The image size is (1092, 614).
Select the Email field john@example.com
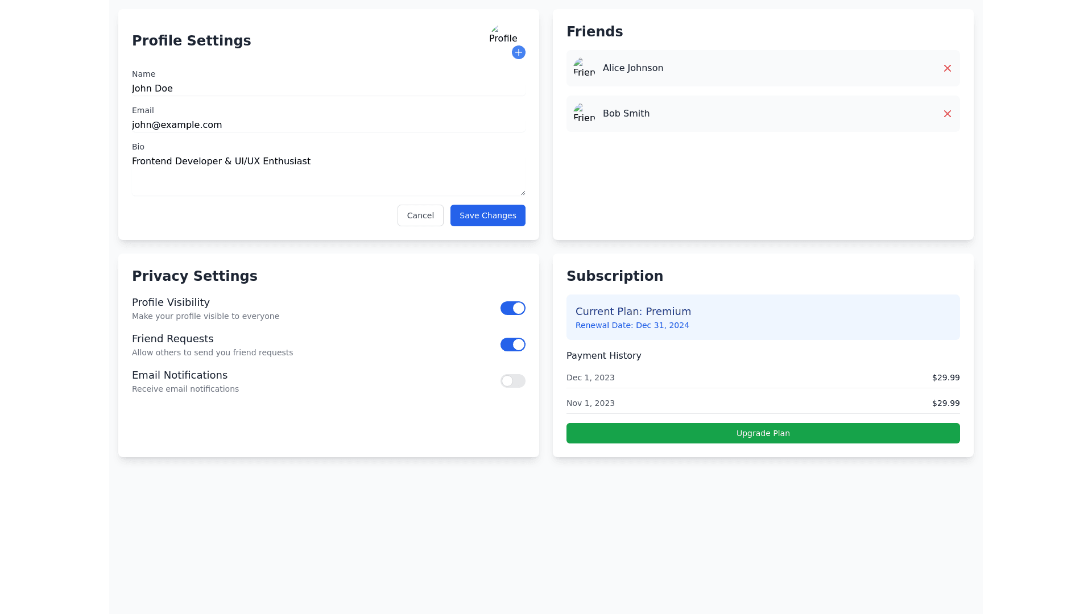(x=328, y=125)
